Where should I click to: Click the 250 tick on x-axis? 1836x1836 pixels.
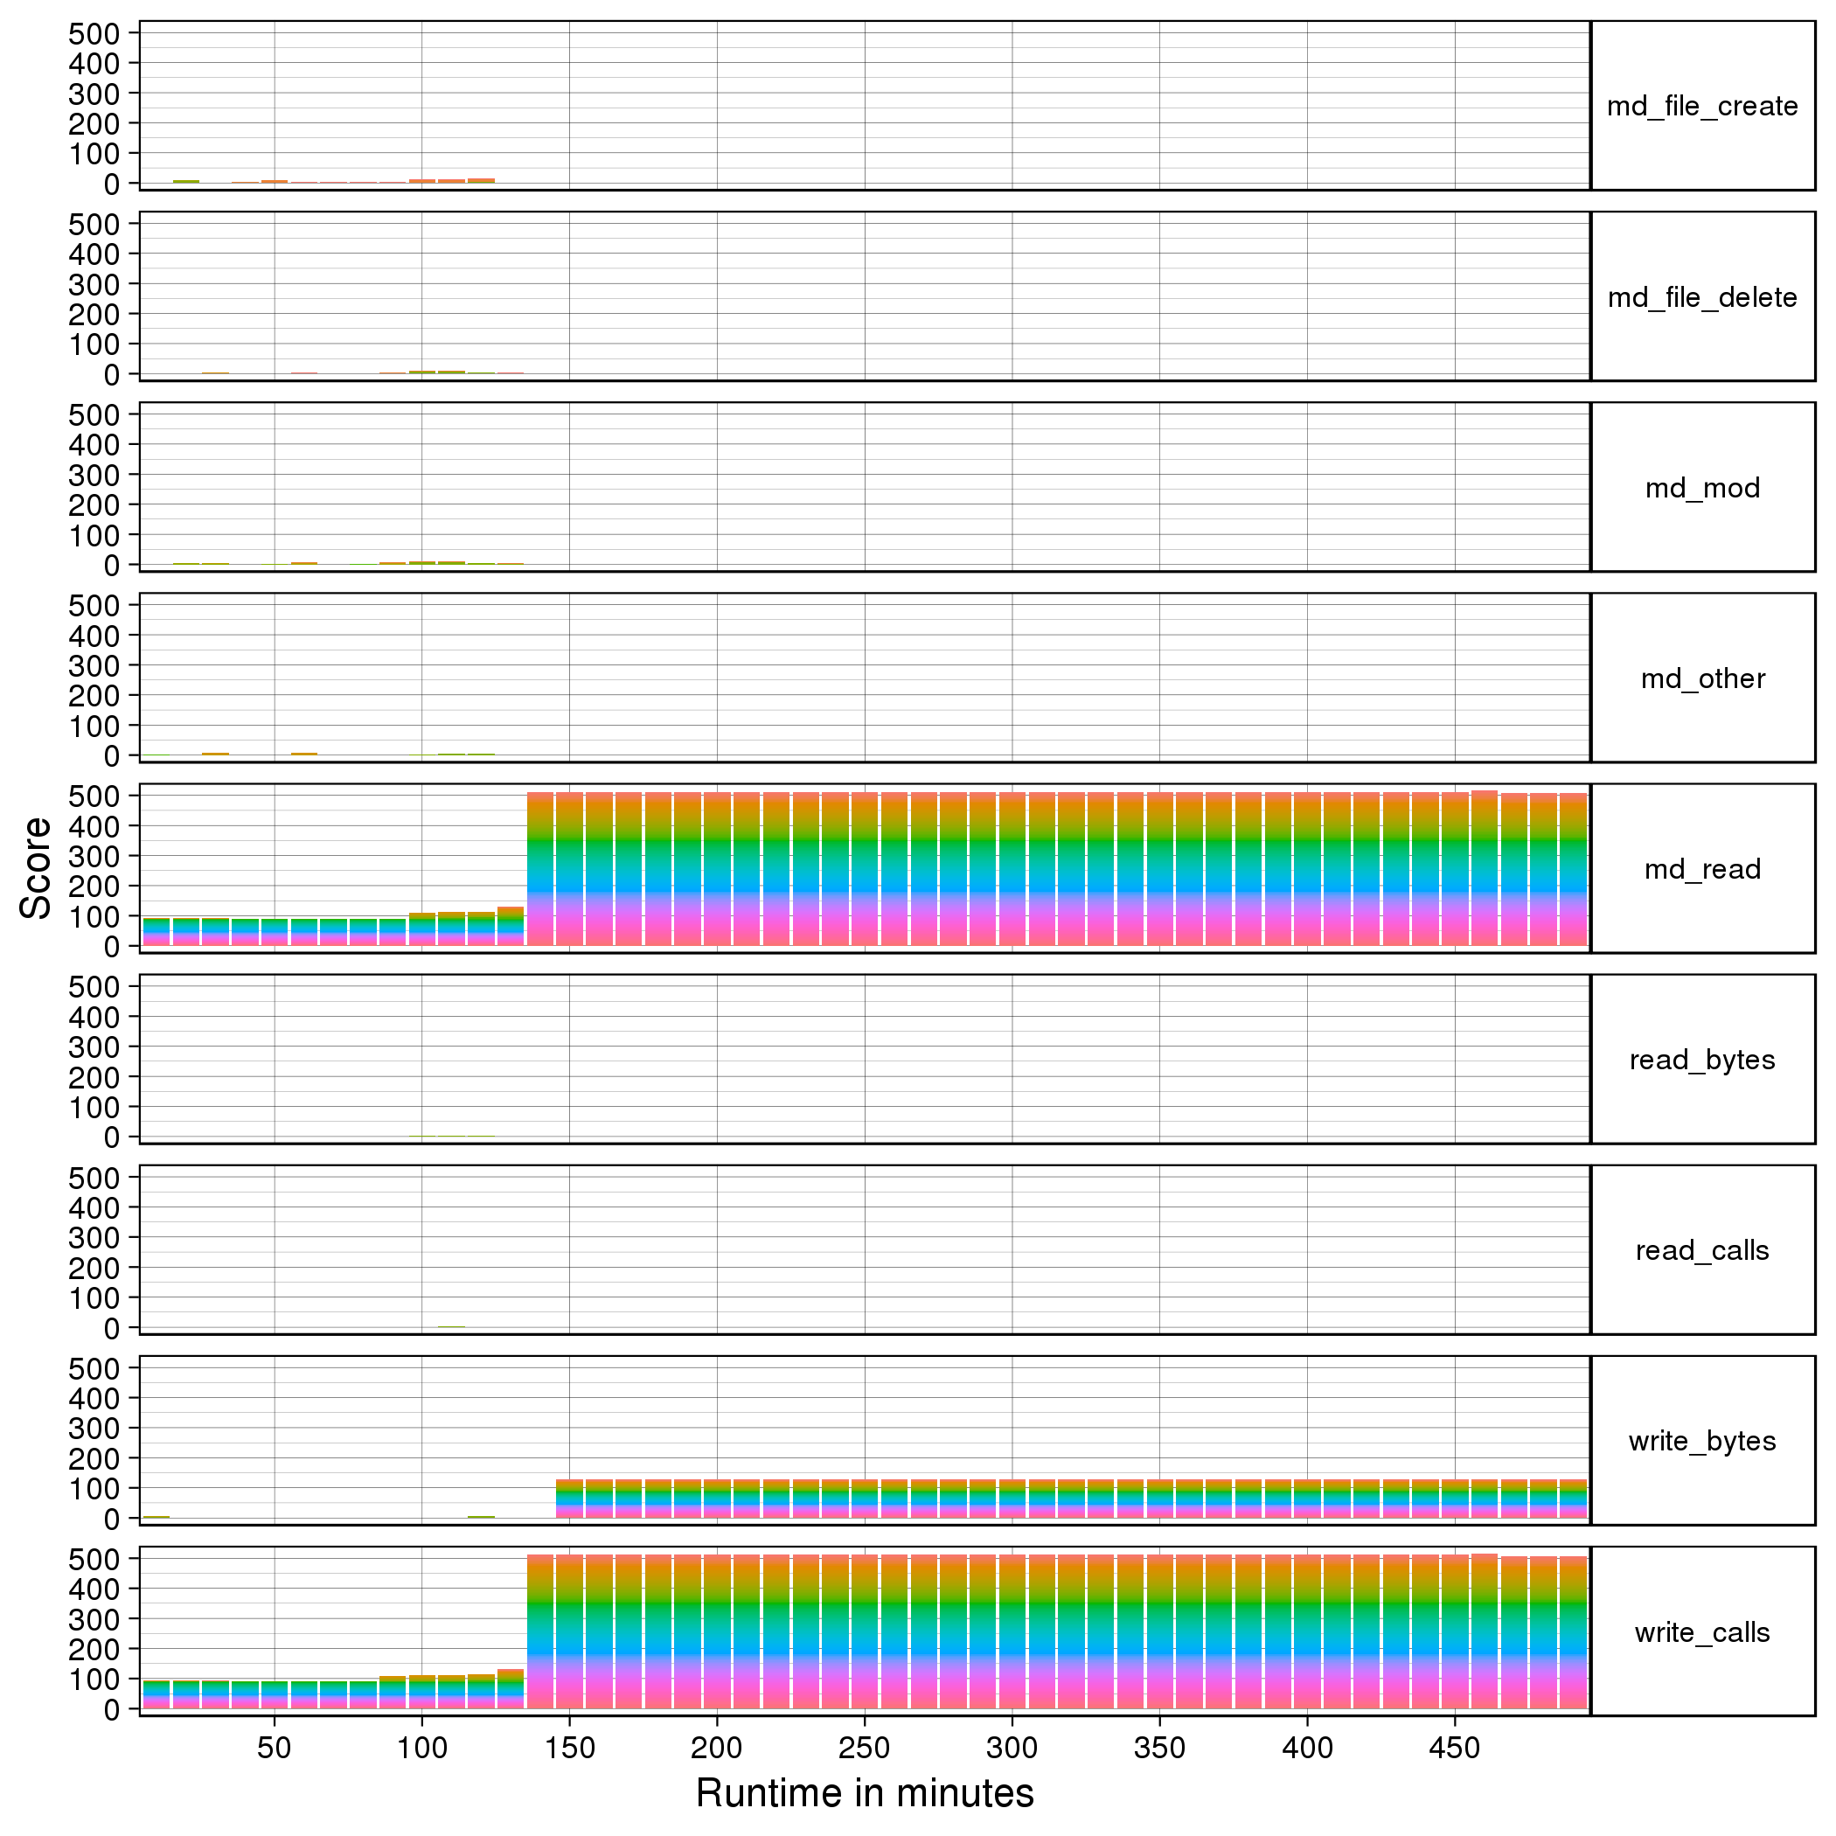click(864, 1747)
